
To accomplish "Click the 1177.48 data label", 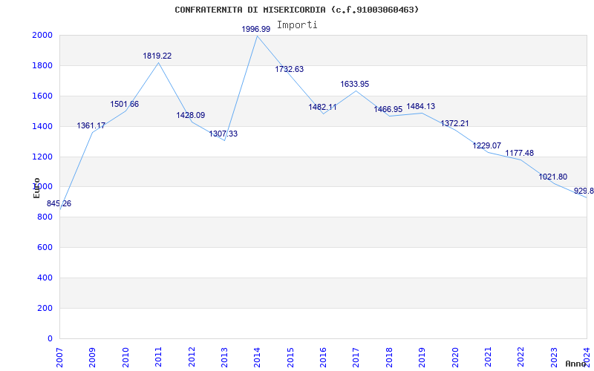I will [x=520, y=154].
